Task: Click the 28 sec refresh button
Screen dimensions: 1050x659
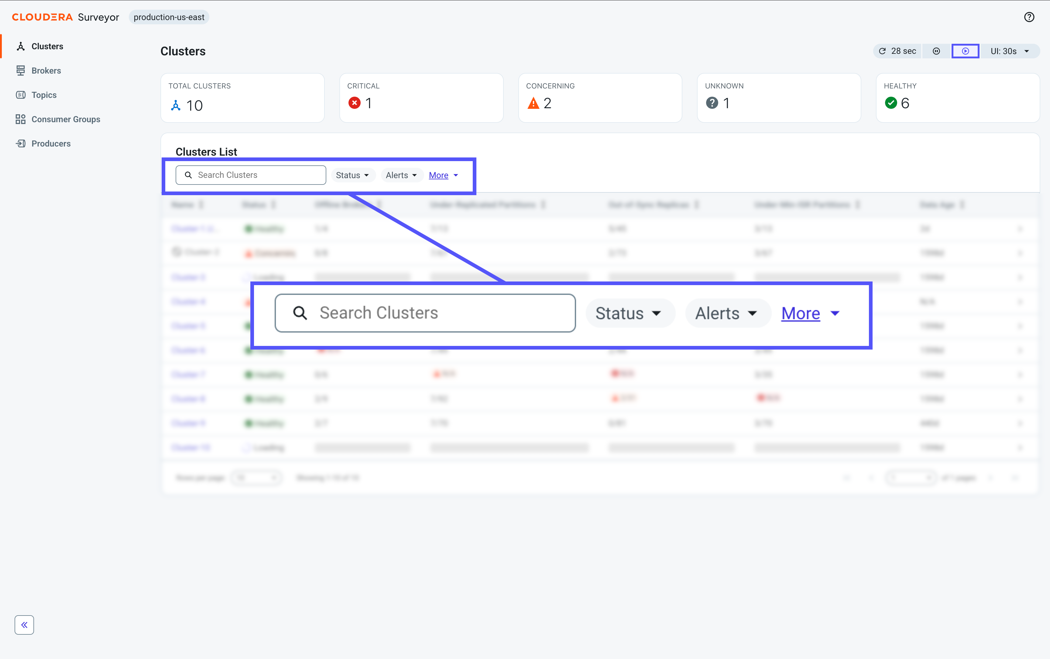Action: pos(897,51)
